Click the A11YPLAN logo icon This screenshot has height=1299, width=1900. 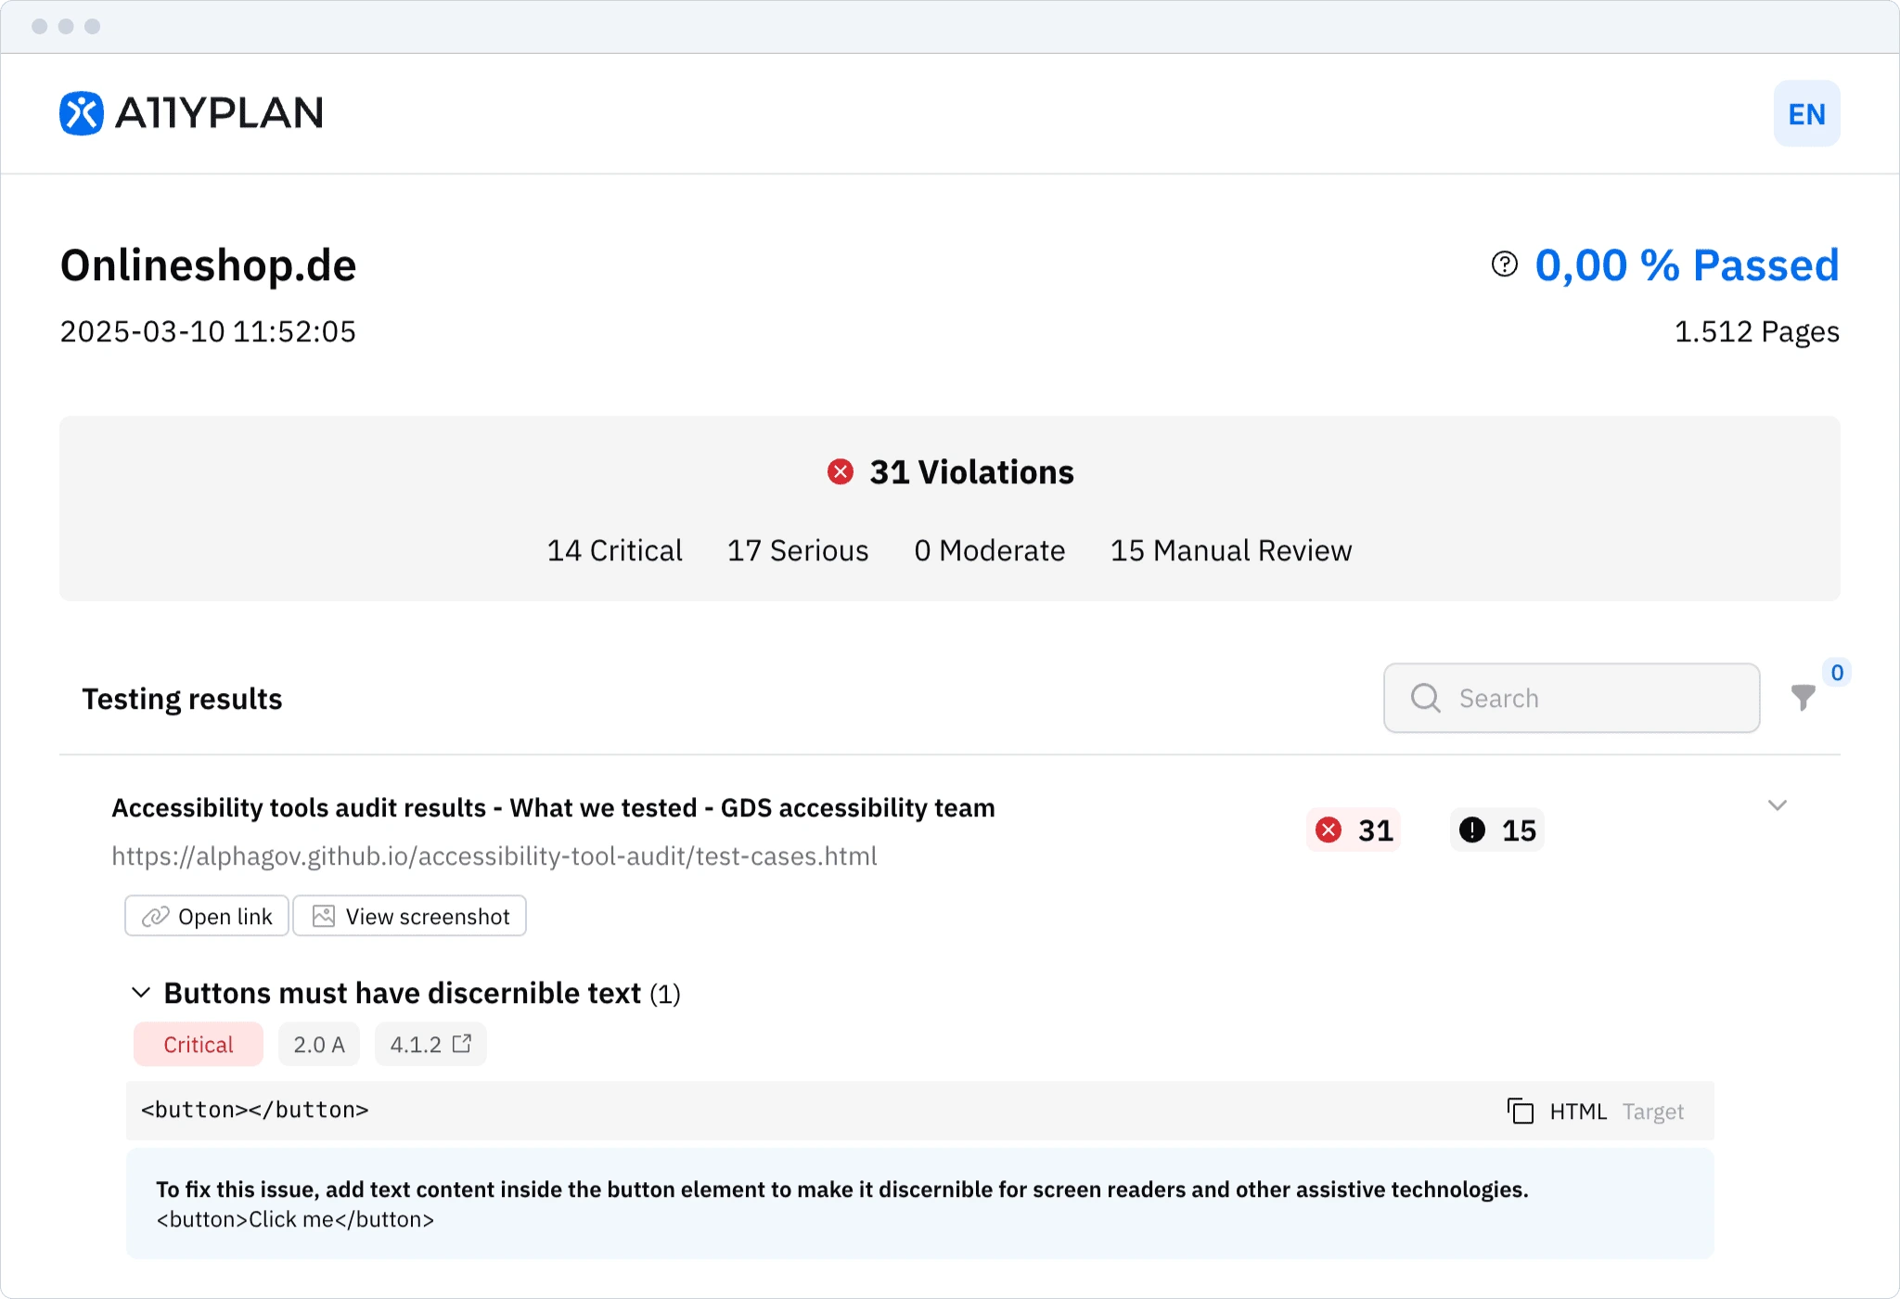coord(82,113)
